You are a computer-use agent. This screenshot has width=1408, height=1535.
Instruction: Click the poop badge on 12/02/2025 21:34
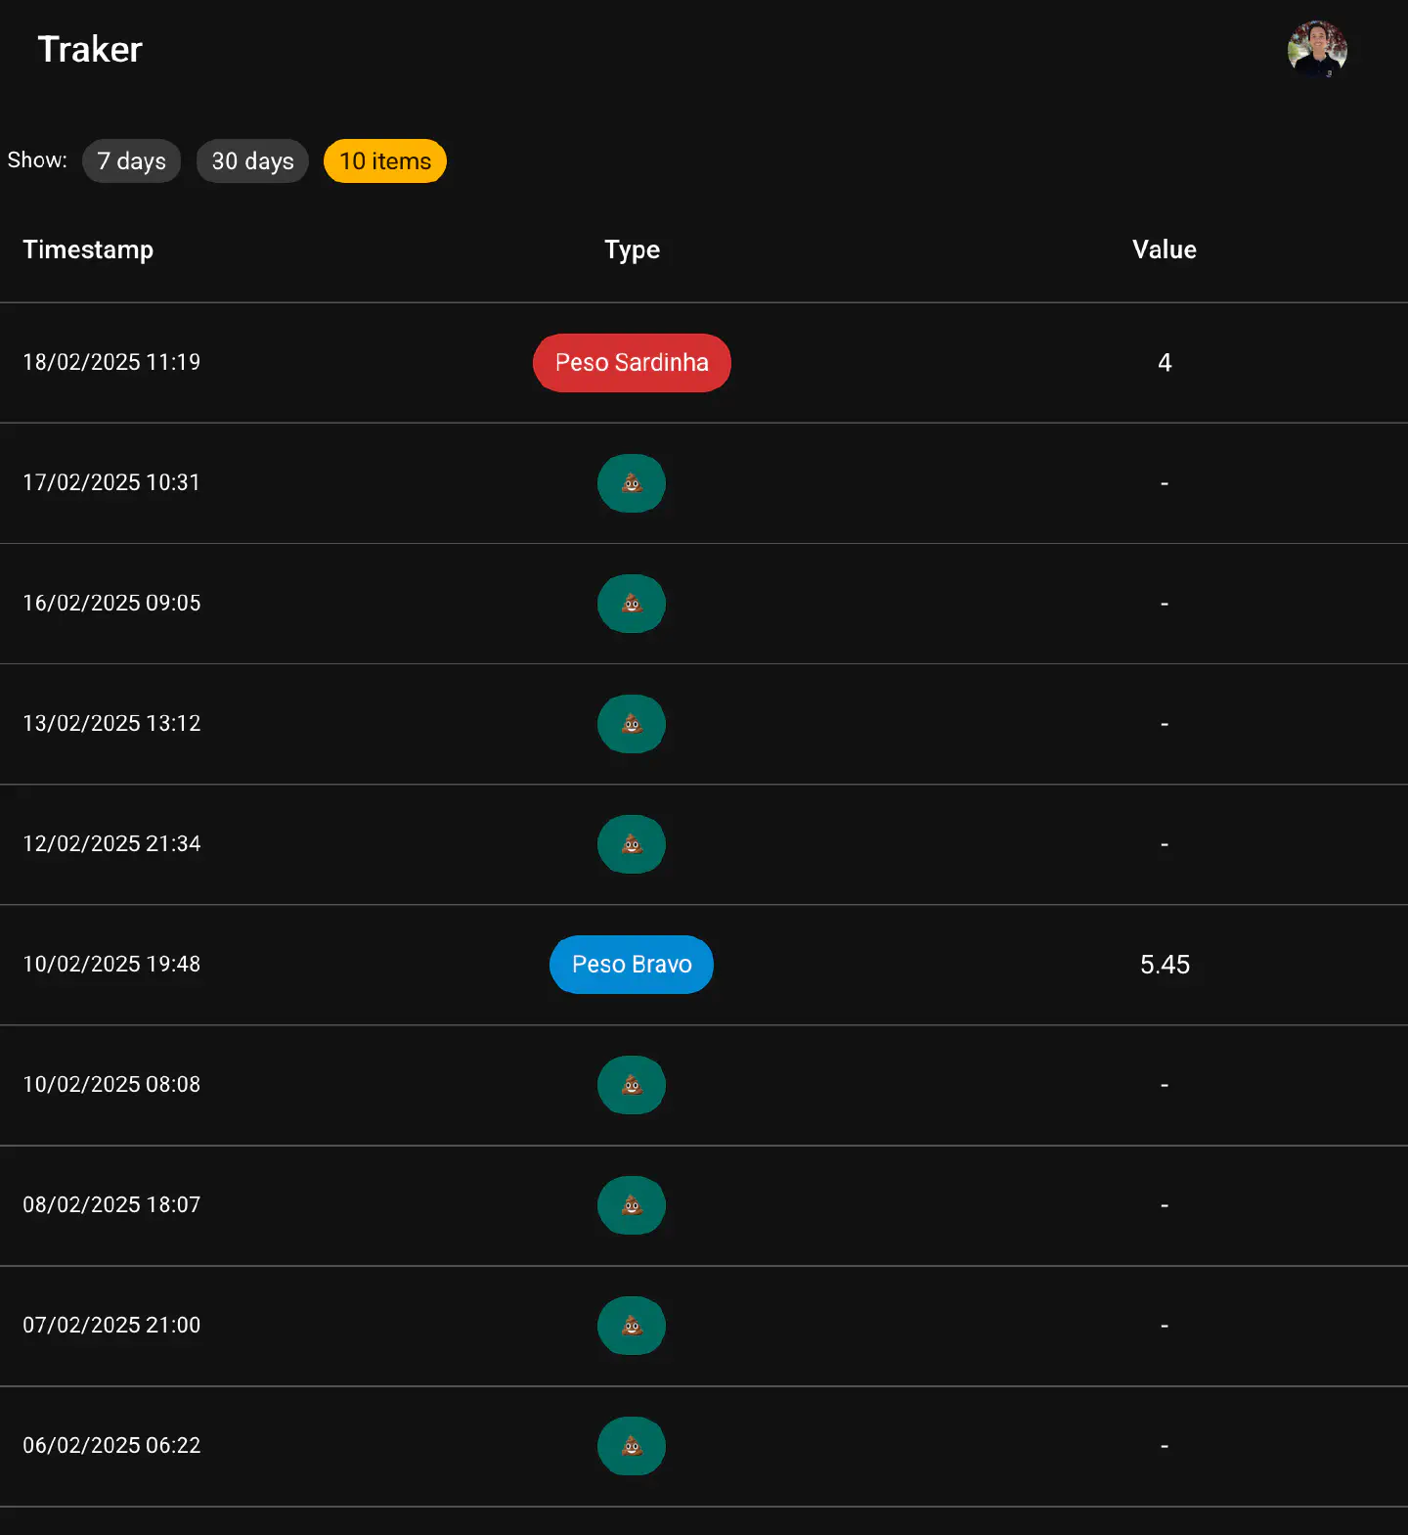[x=632, y=844]
